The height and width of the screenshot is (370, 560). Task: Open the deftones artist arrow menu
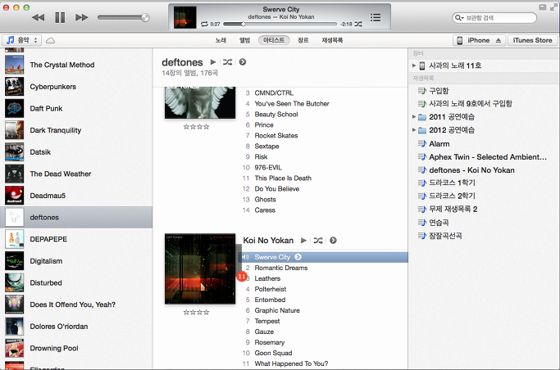[243, 62]
